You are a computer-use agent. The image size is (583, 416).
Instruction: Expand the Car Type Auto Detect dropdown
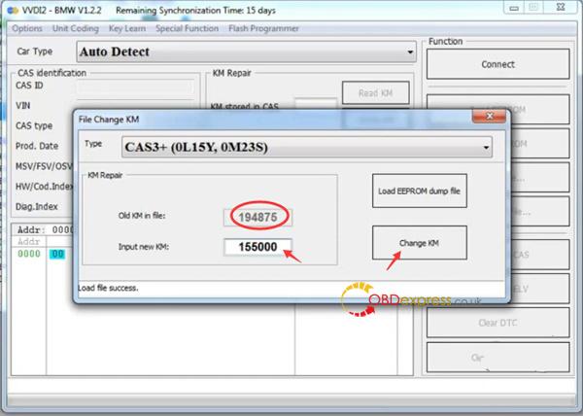[x=246, y=52]
